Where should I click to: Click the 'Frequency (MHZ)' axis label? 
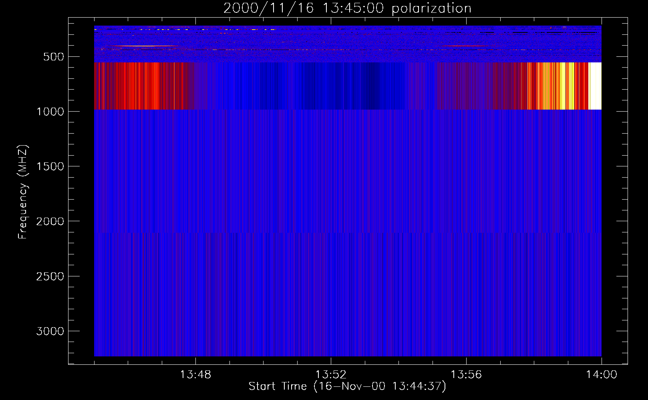pos(23,192)
